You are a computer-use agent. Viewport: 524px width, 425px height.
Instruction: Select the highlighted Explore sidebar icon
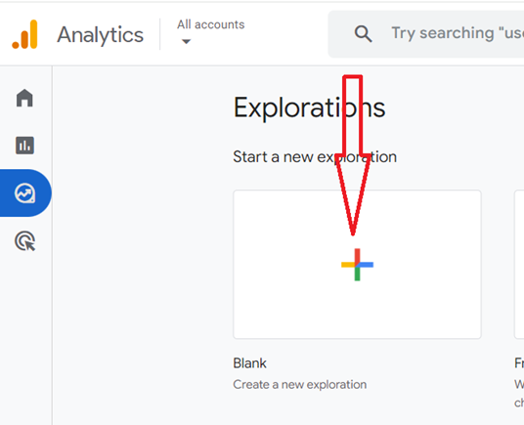[x=24, y=193]
